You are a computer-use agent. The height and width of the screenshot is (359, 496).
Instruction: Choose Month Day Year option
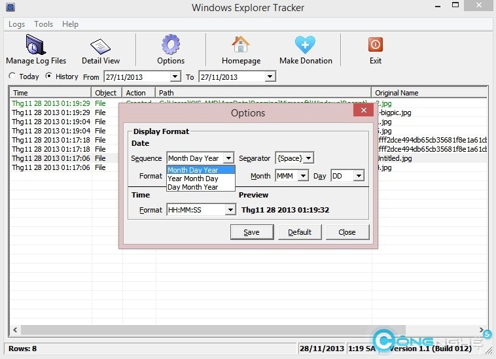(x=201, y=170)
